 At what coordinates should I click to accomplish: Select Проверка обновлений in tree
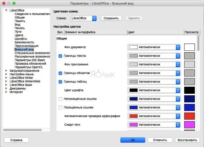30,63
